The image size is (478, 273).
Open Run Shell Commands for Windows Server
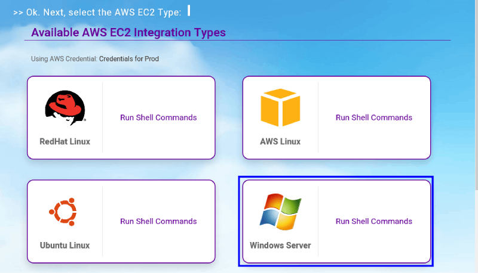(x=374, y=221)
